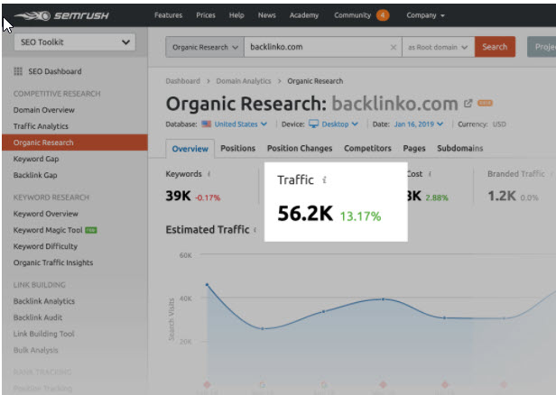Open the Community menu

[352, 15]
